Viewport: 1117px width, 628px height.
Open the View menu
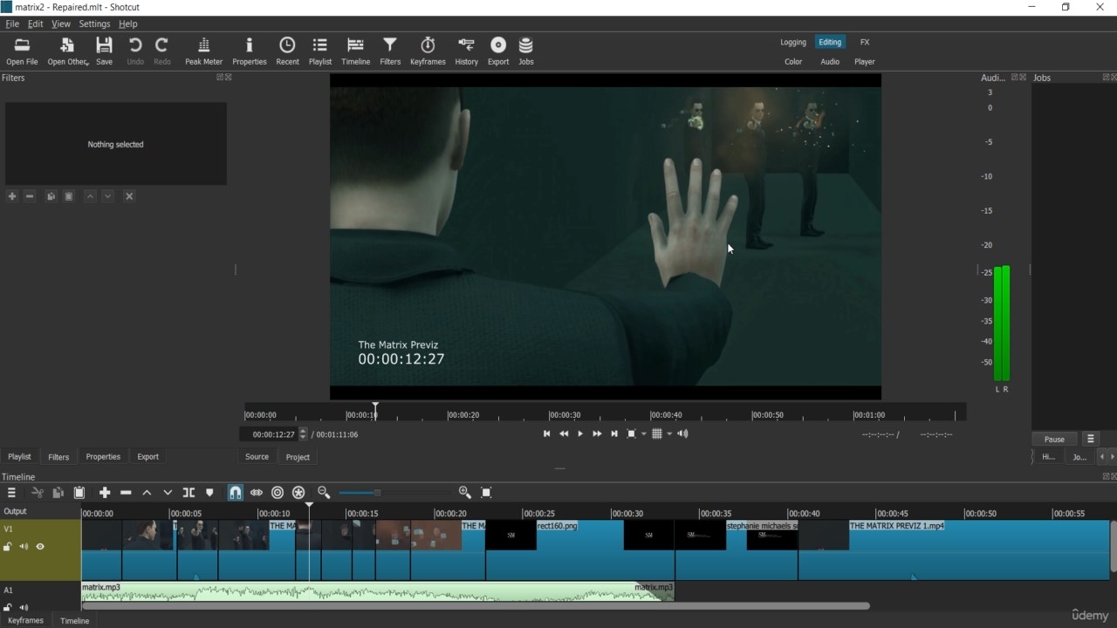61,24
